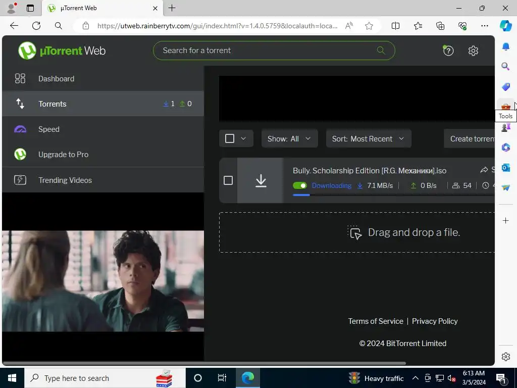The image size is (517, 388).
Task: Click the Windows taskbar search box
Action: (105, 378)
